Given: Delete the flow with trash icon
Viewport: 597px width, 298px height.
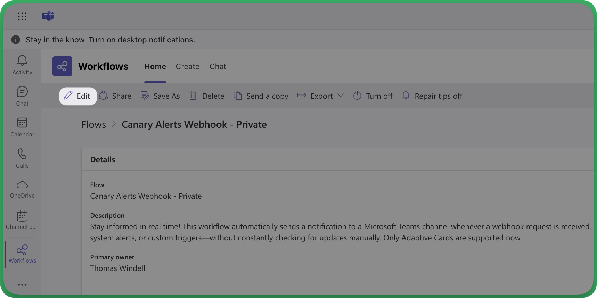Looking at the screenshot, I should click(x=207, y=96).
